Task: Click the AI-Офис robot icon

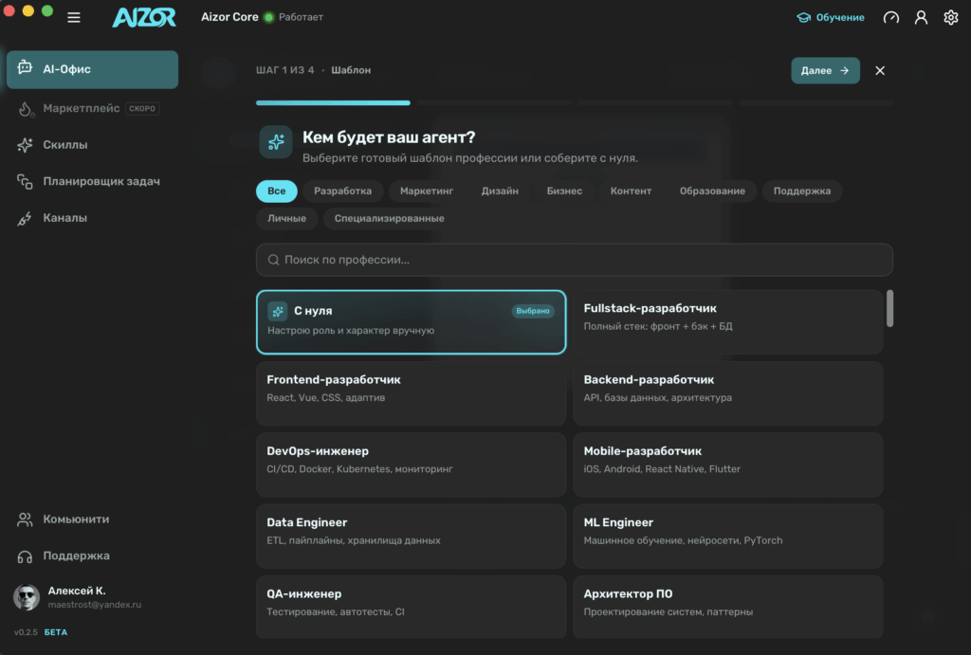Action: tap(25, 67)
